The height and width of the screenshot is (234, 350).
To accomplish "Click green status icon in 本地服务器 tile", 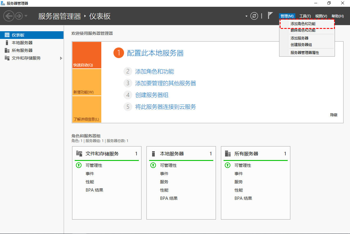I will 153,165.
